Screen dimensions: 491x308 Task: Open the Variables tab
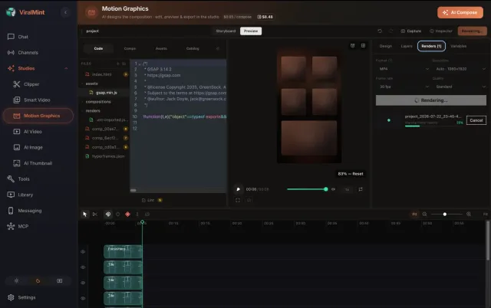point(459,46)
